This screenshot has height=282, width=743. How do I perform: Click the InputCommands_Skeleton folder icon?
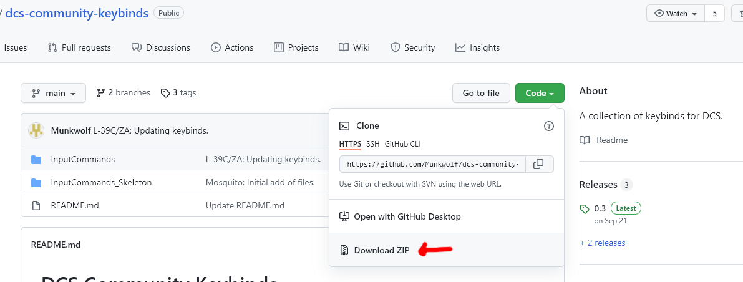[x=36, y=182]
